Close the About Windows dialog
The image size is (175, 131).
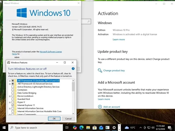click(x=78, y=3)
